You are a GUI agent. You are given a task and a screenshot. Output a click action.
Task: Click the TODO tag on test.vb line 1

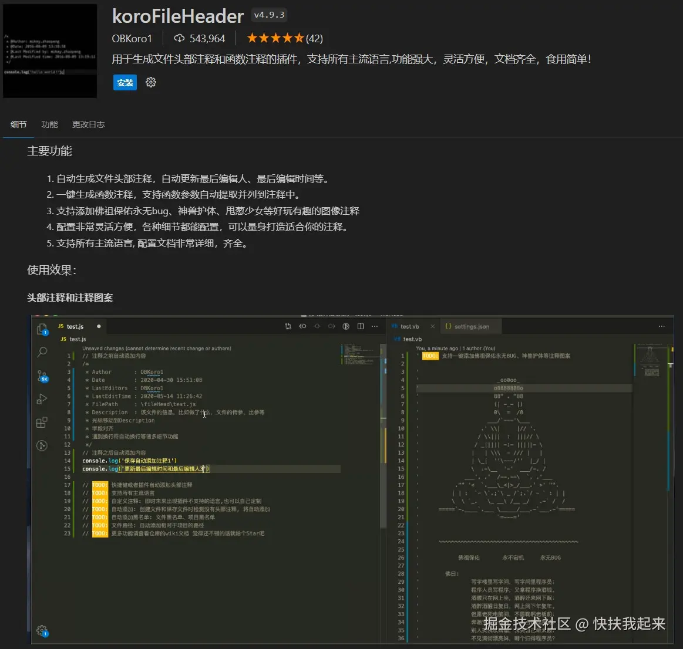pos(430,356)
